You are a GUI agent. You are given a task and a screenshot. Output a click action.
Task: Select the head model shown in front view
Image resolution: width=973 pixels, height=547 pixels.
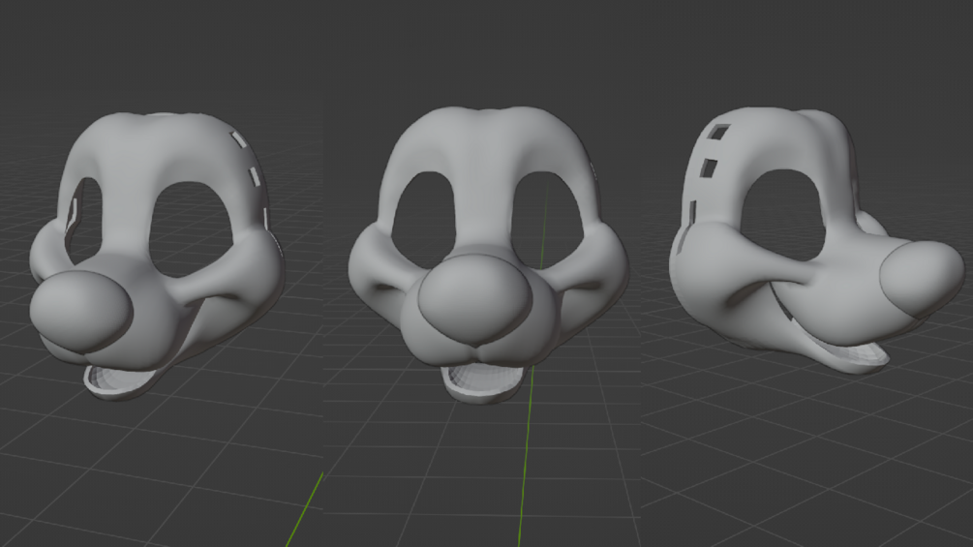coord(488,255)
